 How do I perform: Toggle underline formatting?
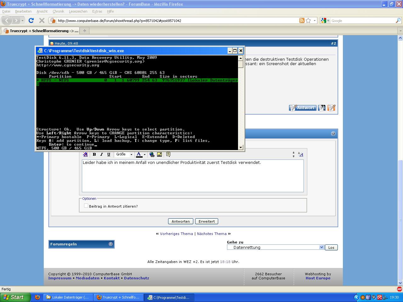pyautogui.click(x=109, y=154)
